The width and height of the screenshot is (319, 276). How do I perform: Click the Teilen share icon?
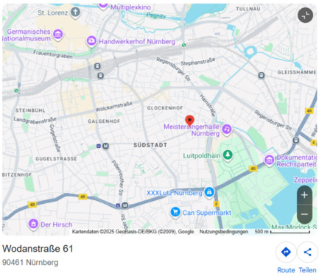[307, 252]
